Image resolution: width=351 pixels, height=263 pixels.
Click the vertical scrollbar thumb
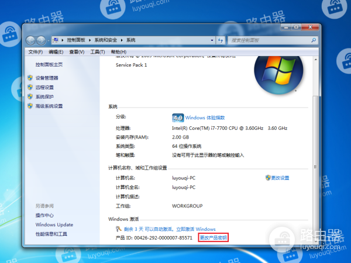pyautogui.click(x=316, y=167)
